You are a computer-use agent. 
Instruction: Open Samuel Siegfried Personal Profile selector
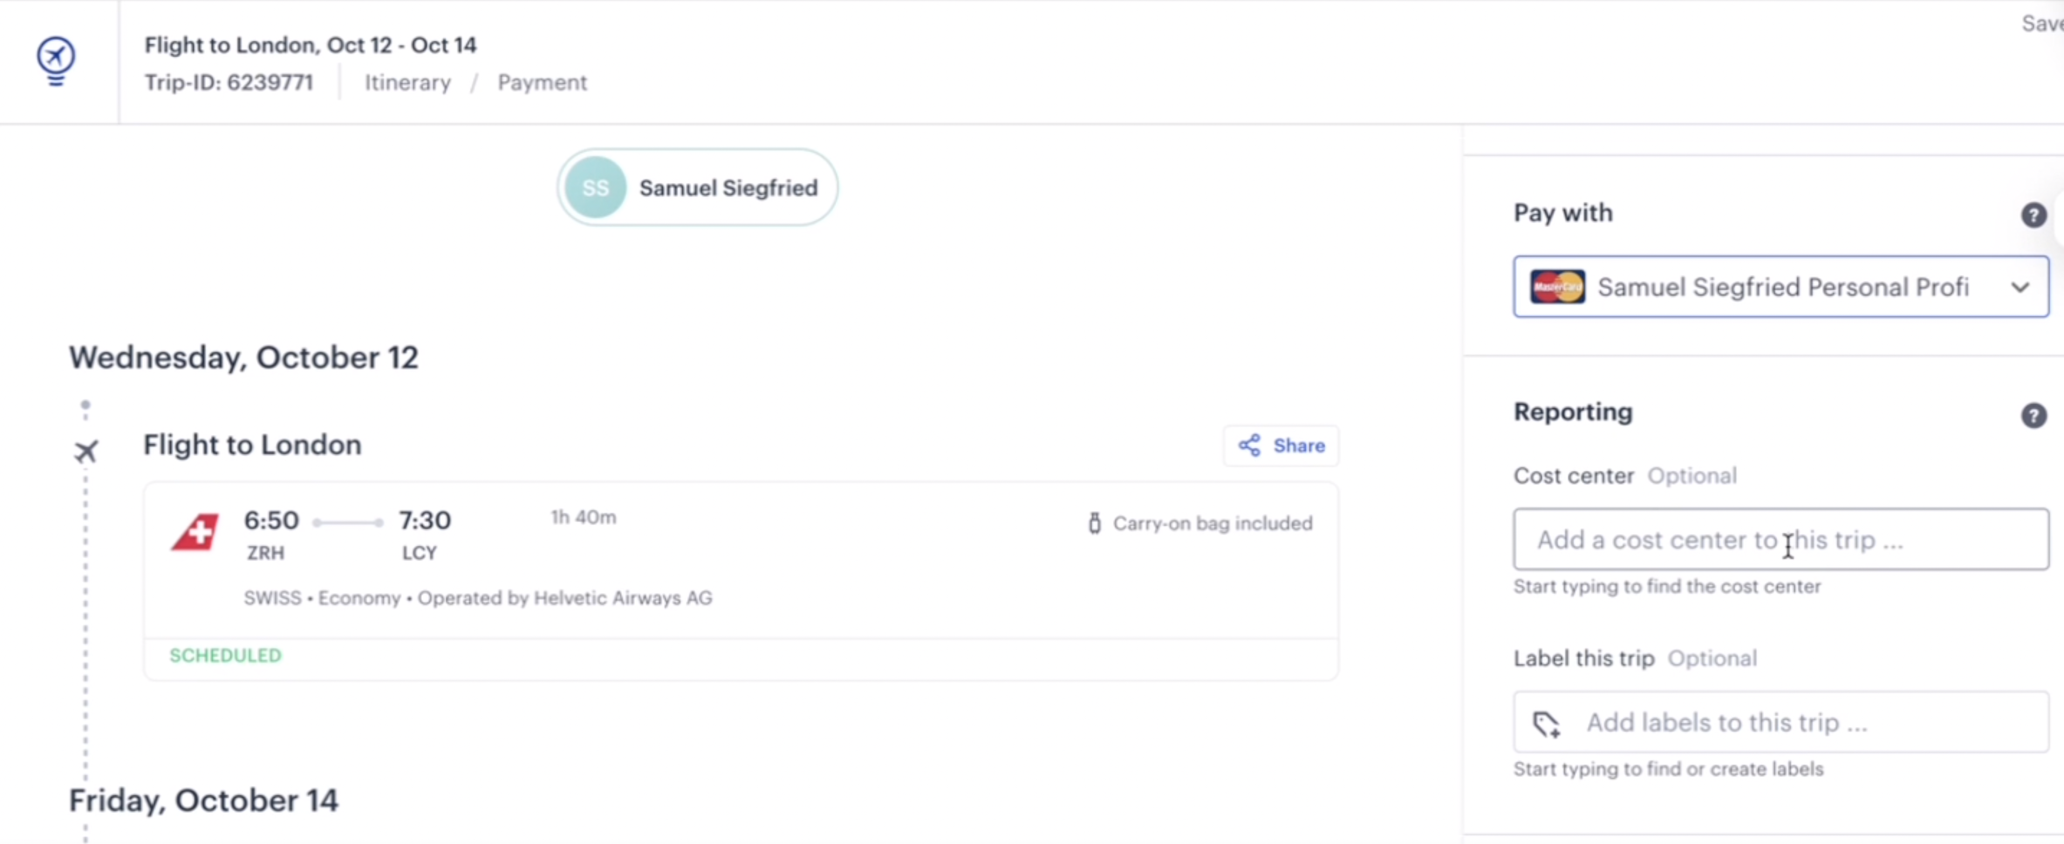(1780, 287)
